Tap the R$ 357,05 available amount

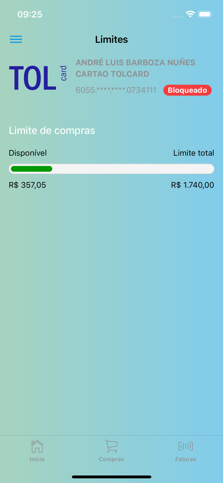[27, 185]
